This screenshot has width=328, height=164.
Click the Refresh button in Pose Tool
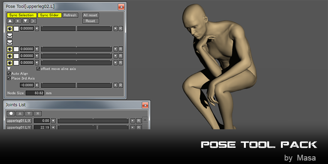[70, 15]
